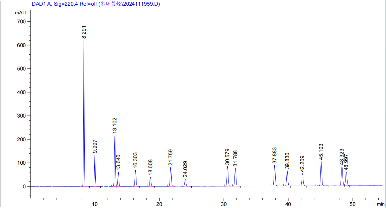Select the 31.788 retention time label
386x208 pixels.
click(x=235, y=159)
